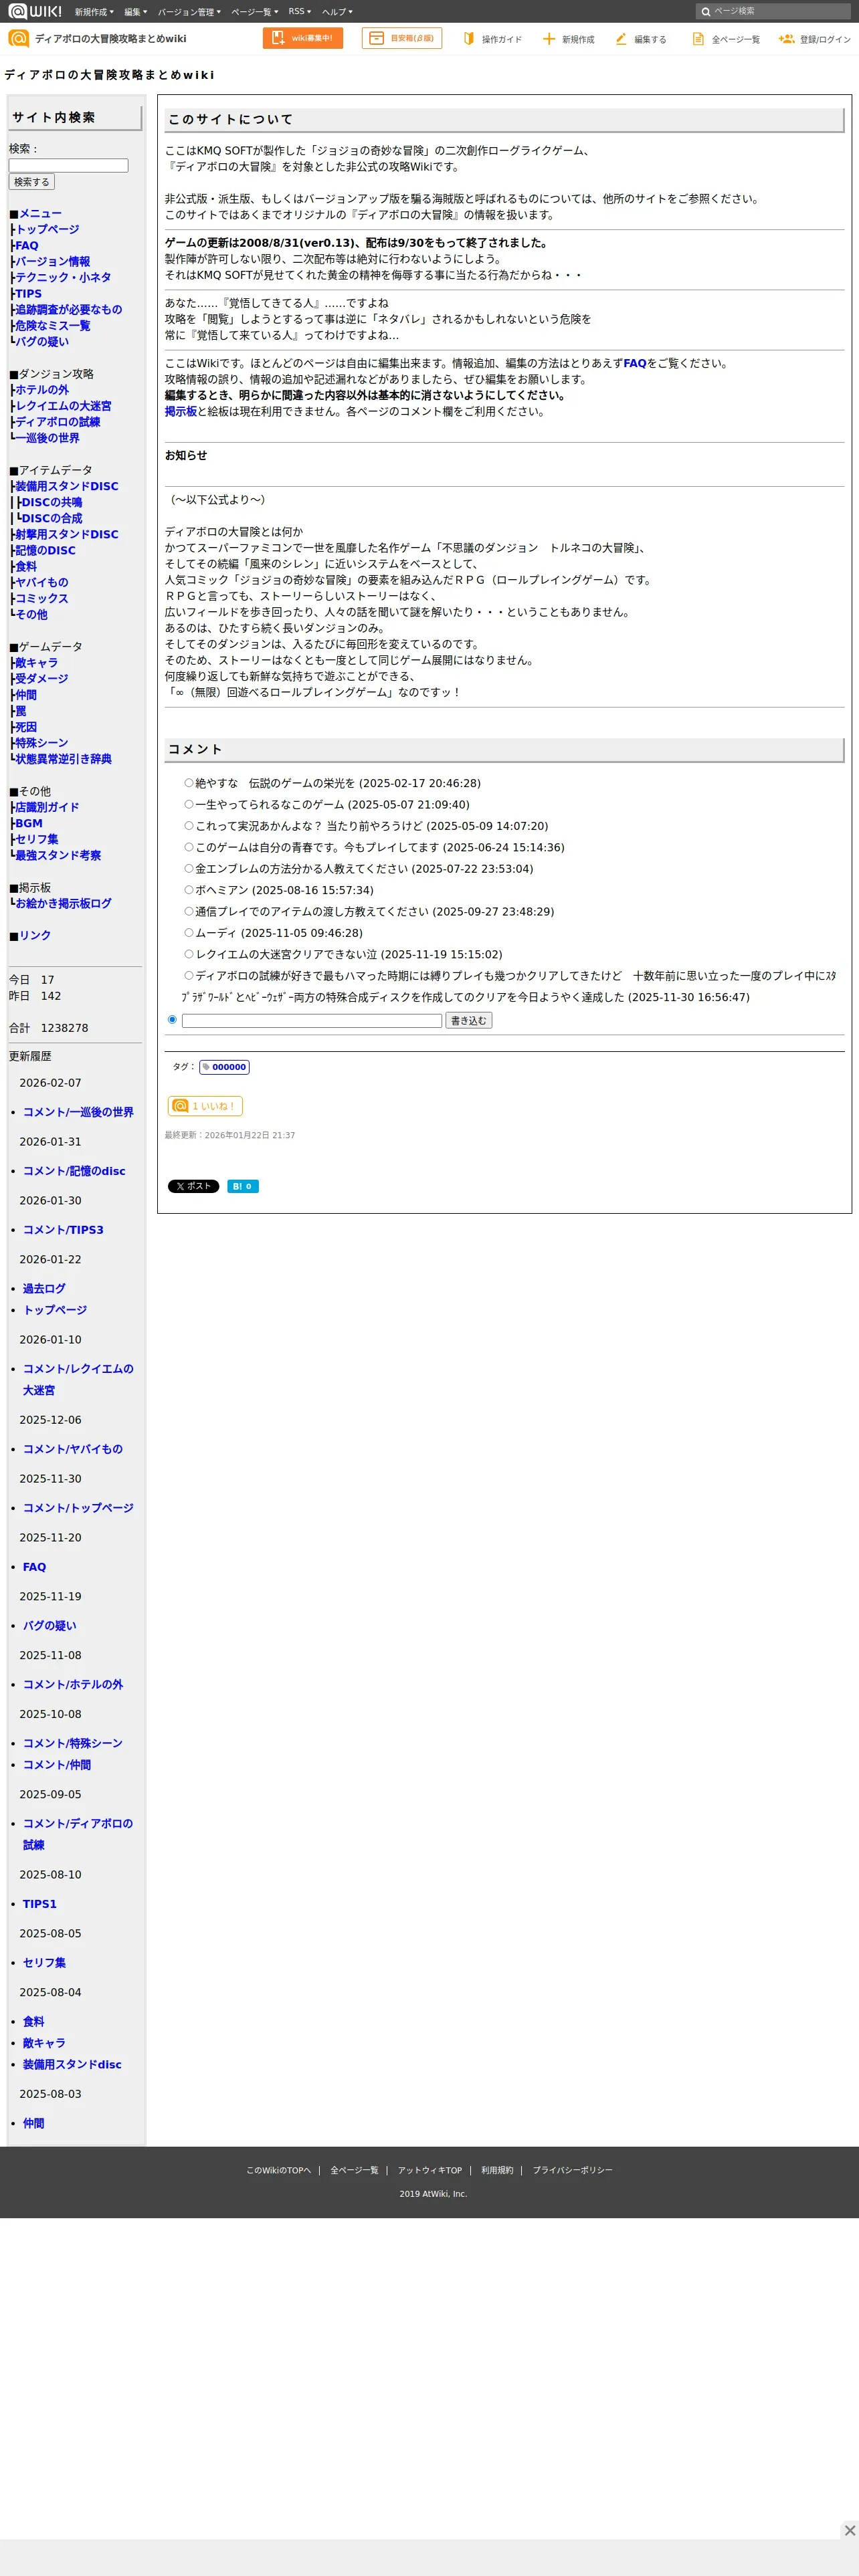The image size is (859, 2576).
Task: Click プライバシーポリシー in footer
Action: [572, 2170]
